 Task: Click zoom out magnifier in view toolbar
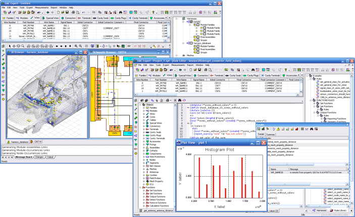pyautogui.click(x=80, y=46)
